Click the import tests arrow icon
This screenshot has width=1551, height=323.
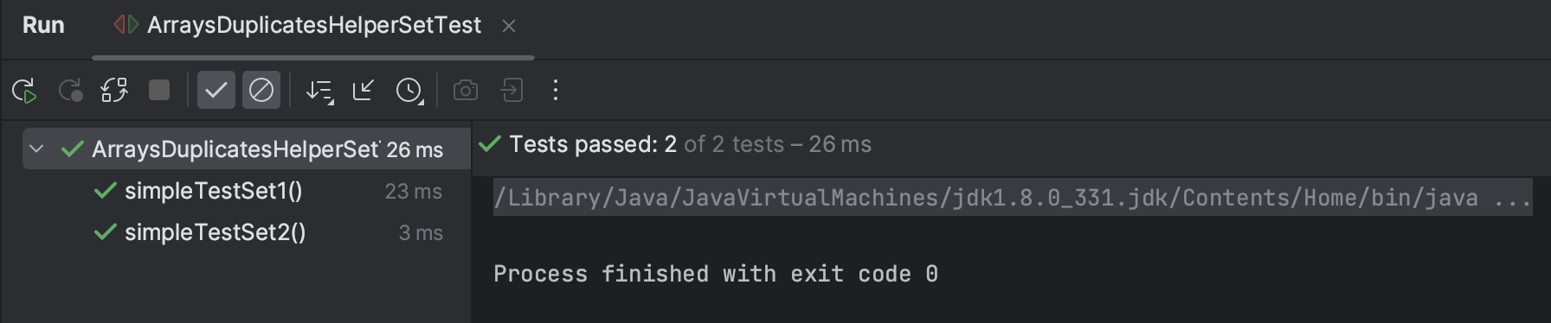(x=512, y=90)
